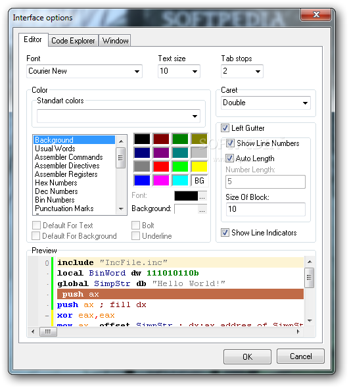Screen dimensions: 349x388
Task: Select Bin Numbers in the list
Action: 74,200
